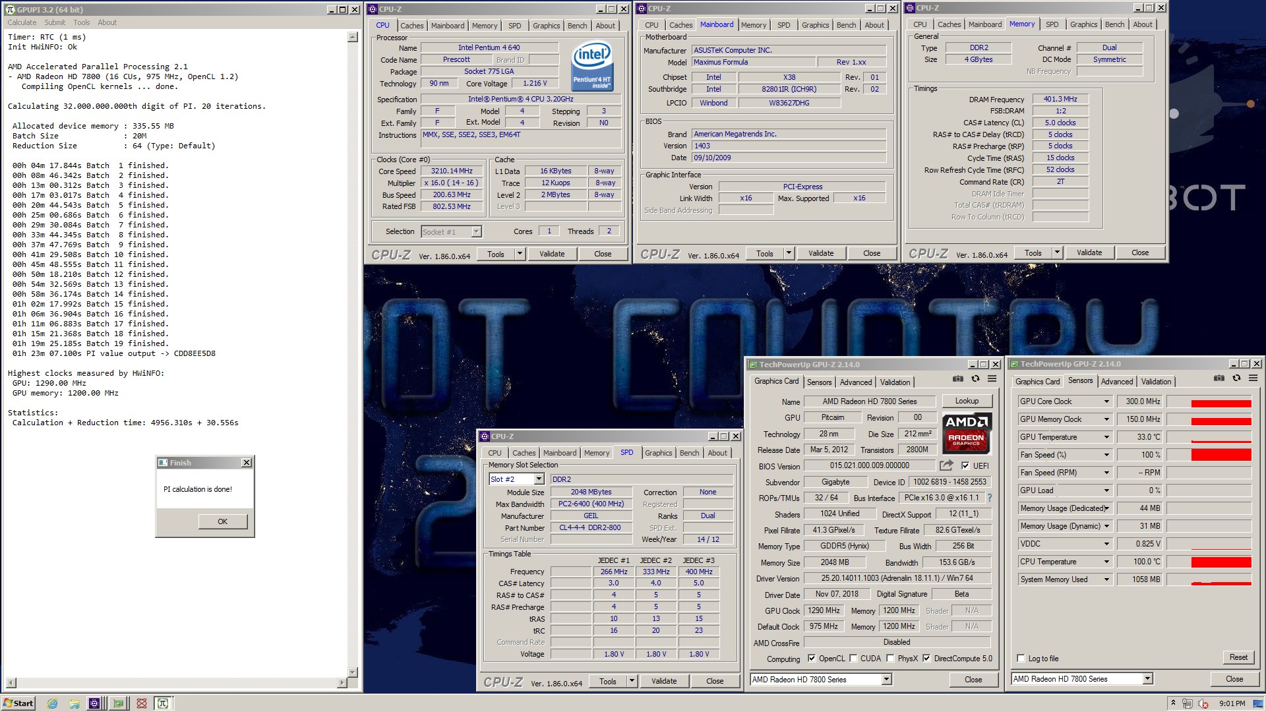Image resolution: width=1266 pixels, height=712 pixels.
Task: Switch to the Advanced tab in GPU-Z Sensors window
Action: pos(1117,382)
